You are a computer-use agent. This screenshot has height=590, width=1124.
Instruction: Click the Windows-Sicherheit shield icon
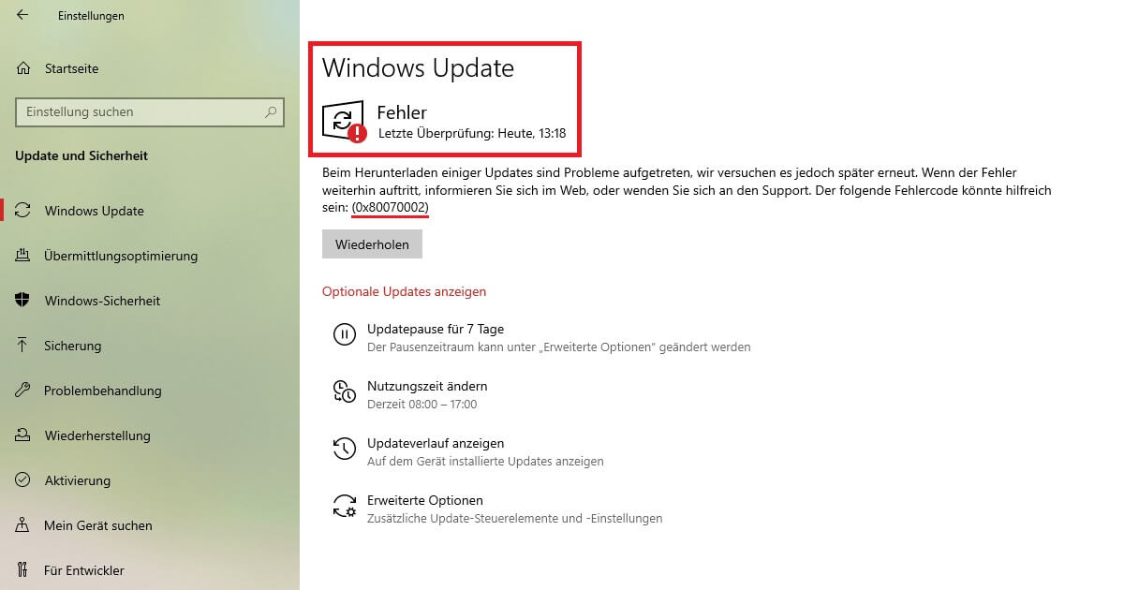point(23,301)
